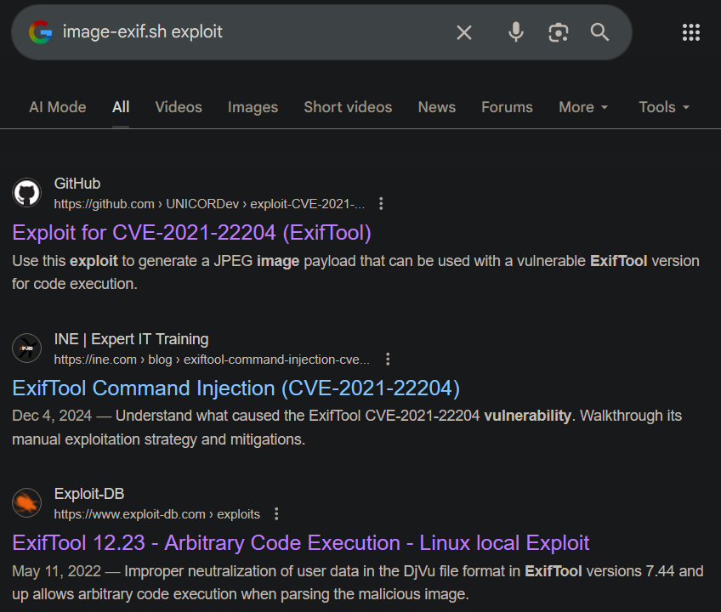This screenshot has width=721, height=612.
Task: Click the Exploit-DB favicon icon
Action: point(27,503)
